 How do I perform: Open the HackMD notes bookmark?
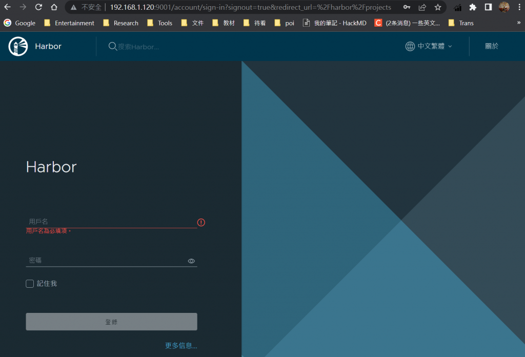click(334, 23)
